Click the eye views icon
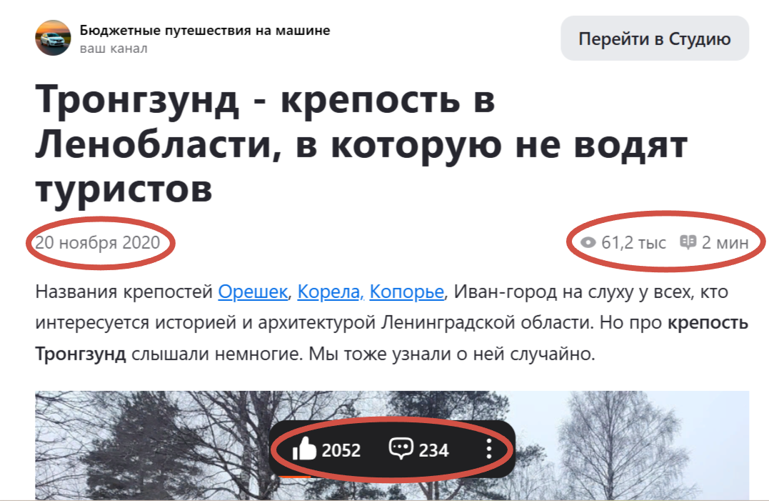Image resolution: width=769 pixels, height=501 pixels. click(x=588, y=242)
